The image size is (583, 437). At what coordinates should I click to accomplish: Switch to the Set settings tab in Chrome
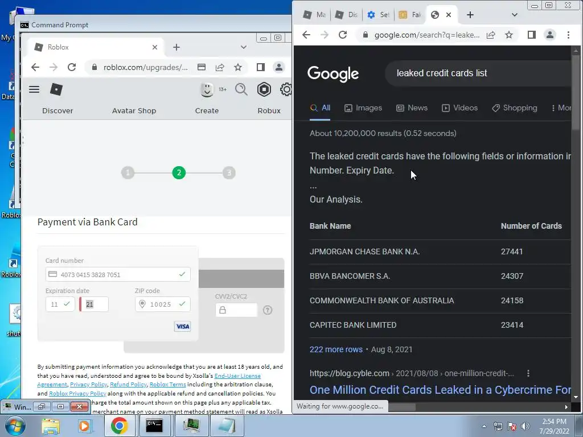(x=378, y=15)
